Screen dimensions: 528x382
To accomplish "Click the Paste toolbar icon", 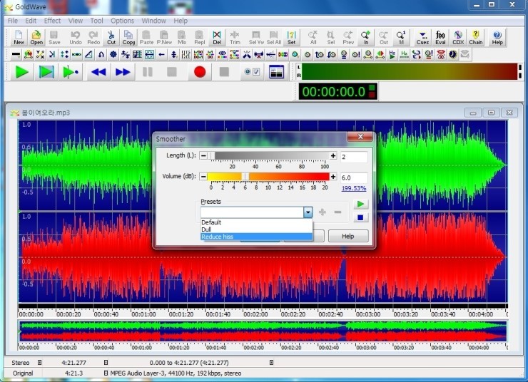I will [146, 37].
